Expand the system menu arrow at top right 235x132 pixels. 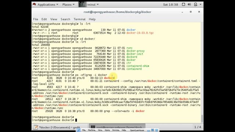200,4
